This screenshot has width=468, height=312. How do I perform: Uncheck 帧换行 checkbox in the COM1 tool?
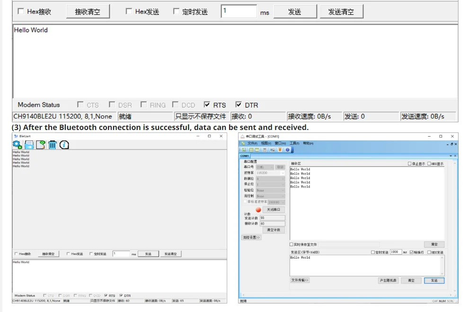(412, 252)
